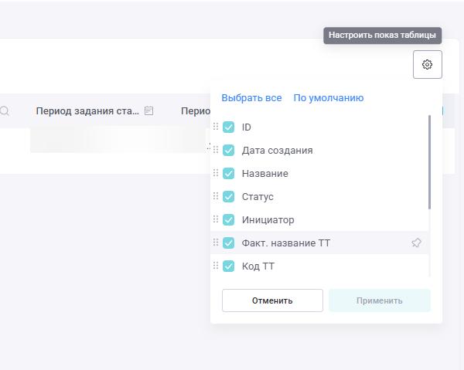
Task: Click search magnifier icon in table header
Action: (5, 111)
